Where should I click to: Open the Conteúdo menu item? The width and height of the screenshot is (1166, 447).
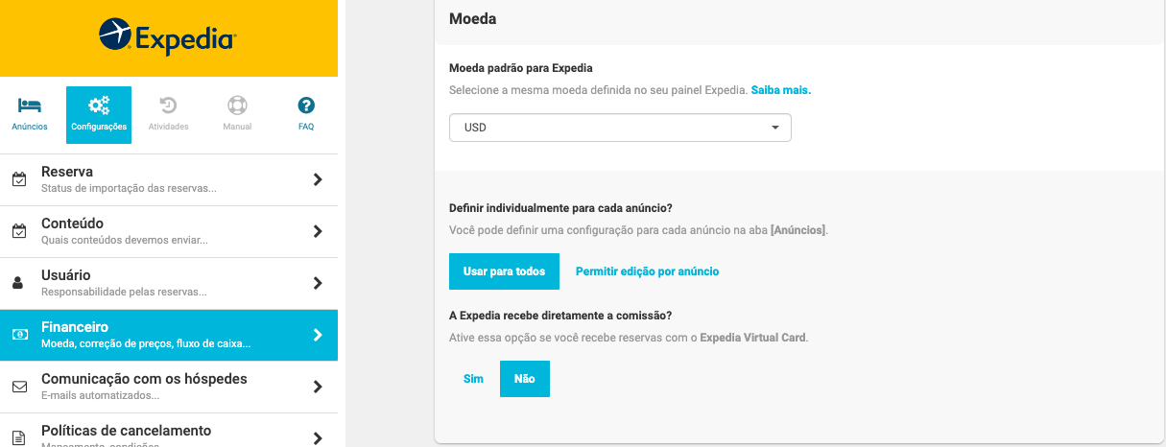[169, 231]
